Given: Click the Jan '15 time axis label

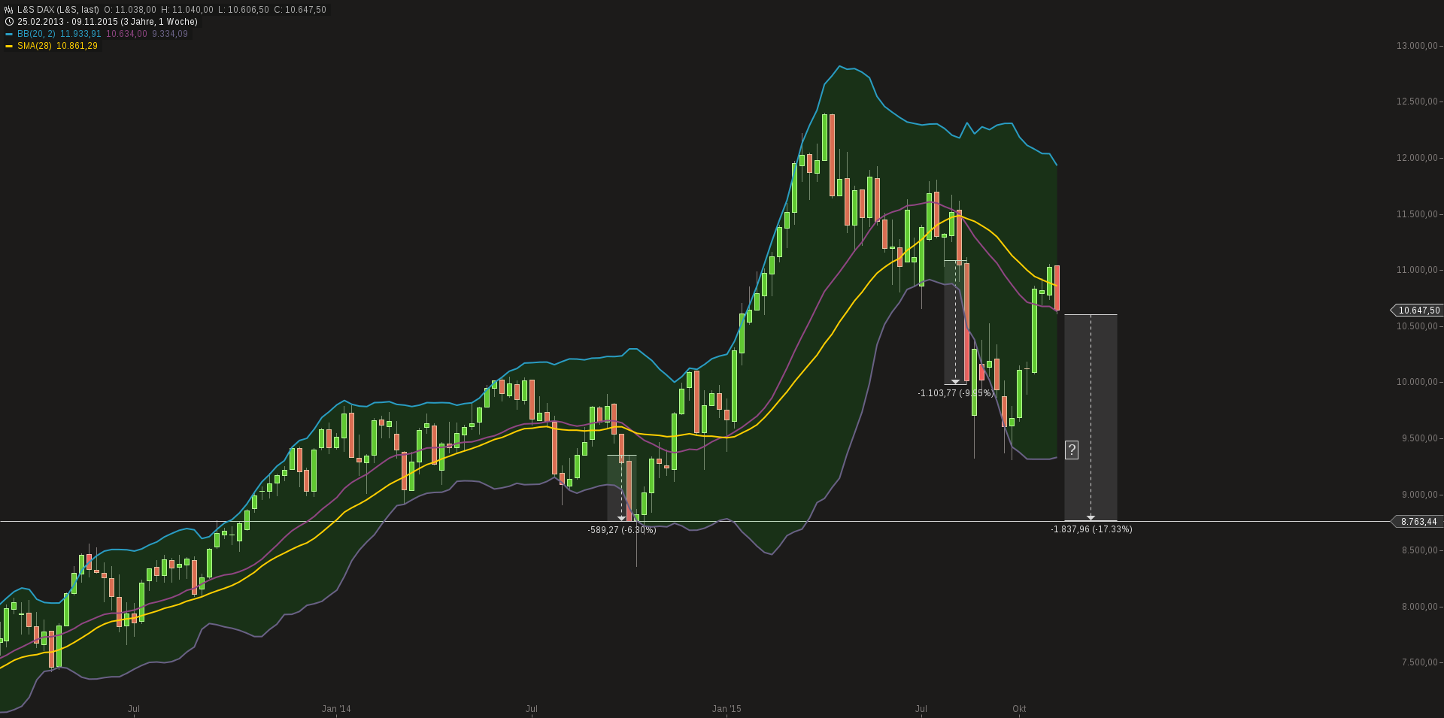Looking at the screenshot, I should (727, 709).
